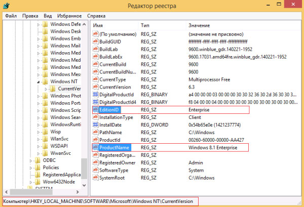The width and height of the screenshot is (304, 207).
Task: Click the folder icon of Wow6432Node key
Action: pos(37,182)
